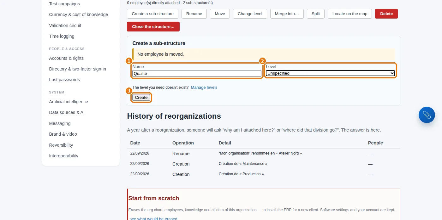Open Directory & two-factor sign-in

[x=78, y=69]
